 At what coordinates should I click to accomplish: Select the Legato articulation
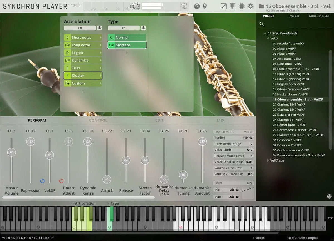[x=83, y=53]
